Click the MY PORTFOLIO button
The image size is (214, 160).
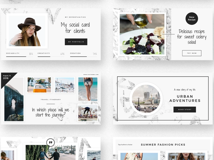coord(76,42)
